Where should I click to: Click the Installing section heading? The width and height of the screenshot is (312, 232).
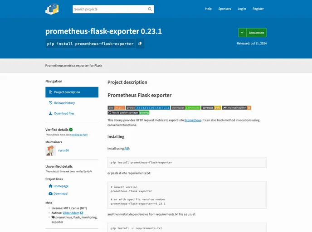[x=116, y=136]
